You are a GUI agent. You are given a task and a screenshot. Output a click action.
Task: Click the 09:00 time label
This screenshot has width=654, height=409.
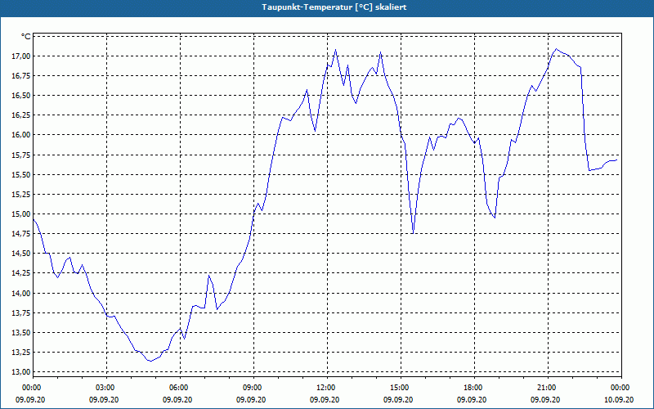(x=253, y=388)
